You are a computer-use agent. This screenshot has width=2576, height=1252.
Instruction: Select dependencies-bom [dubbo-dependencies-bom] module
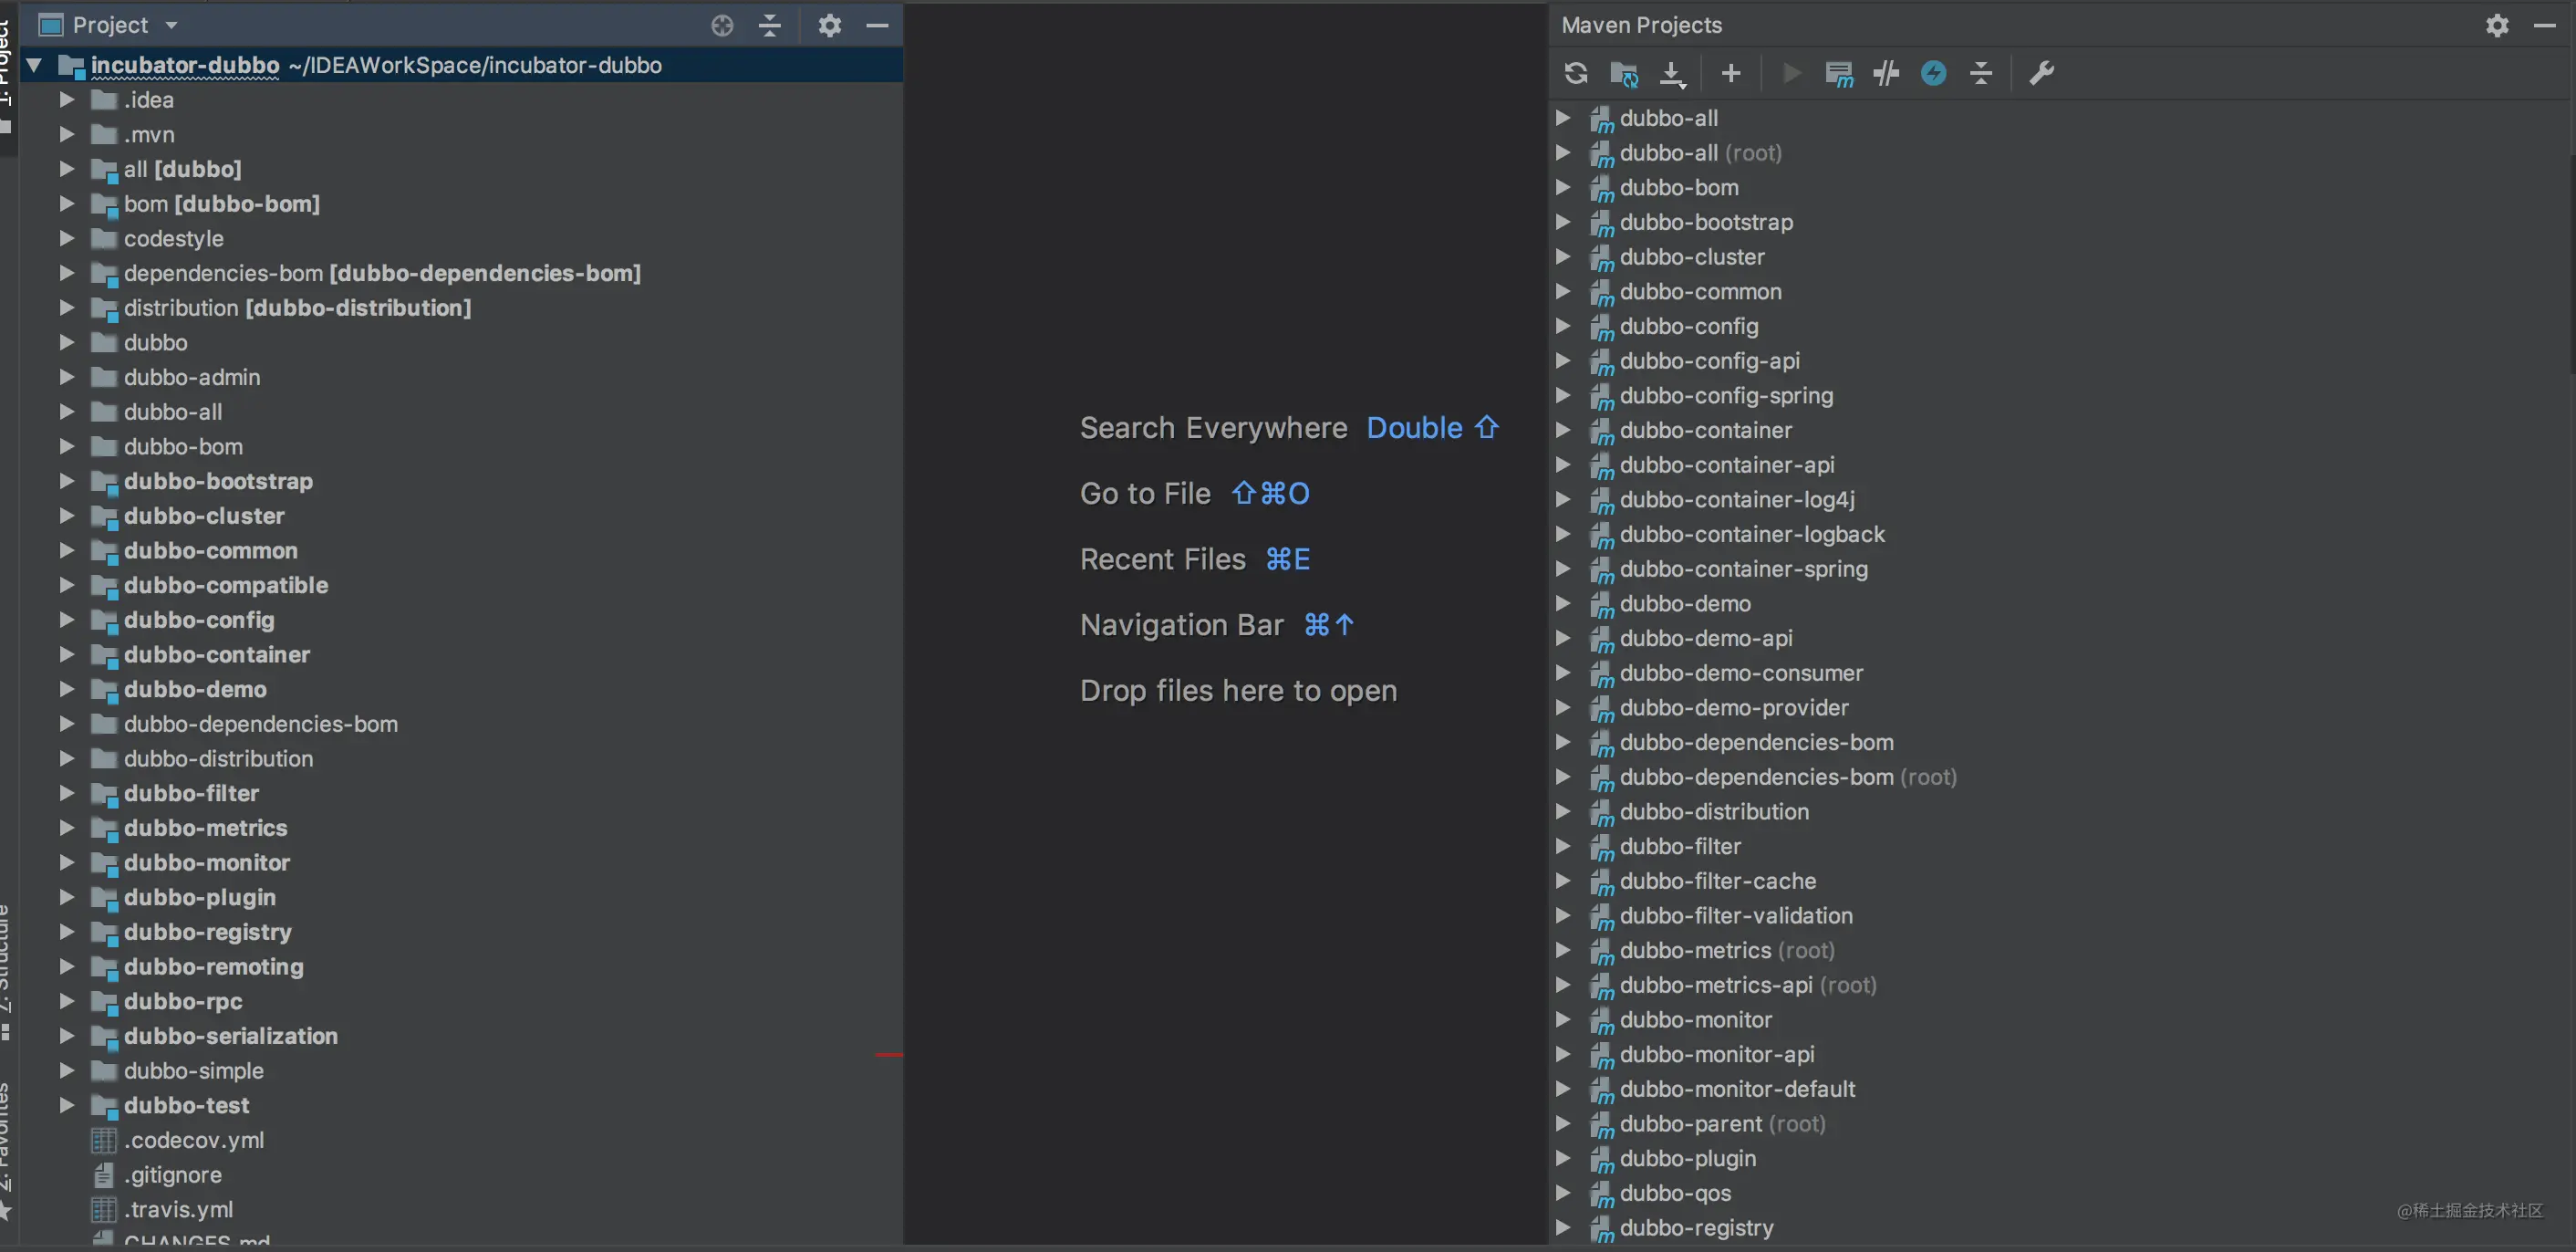382,273
